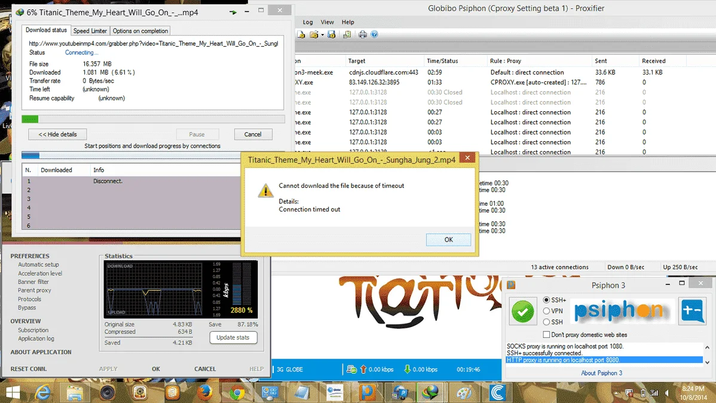Image resolution: width=716 pixels, height=403 pixels.
Task: Click the blue plus-minus Psiphon icon
Action: coord(692,311)
